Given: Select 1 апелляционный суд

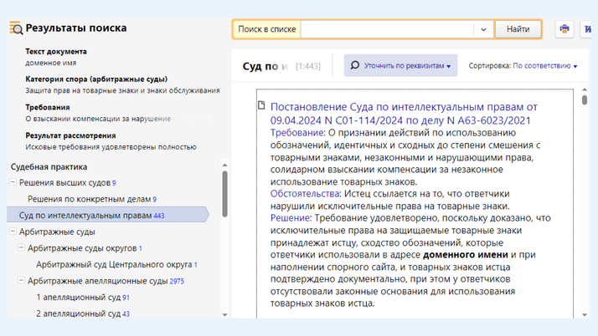Looking at the screenshot, I should pyautogui.click(x=83, y=298).
